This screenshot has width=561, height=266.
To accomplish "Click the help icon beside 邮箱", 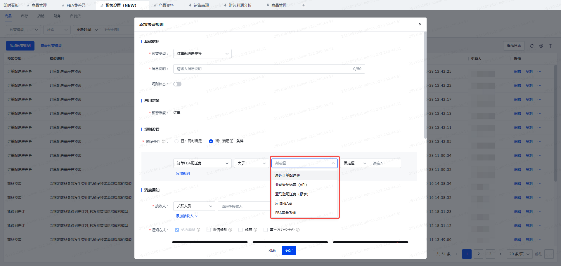I will point(255,230).
